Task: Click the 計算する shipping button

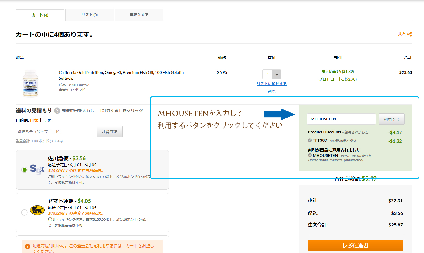Action: coord(110,132)
